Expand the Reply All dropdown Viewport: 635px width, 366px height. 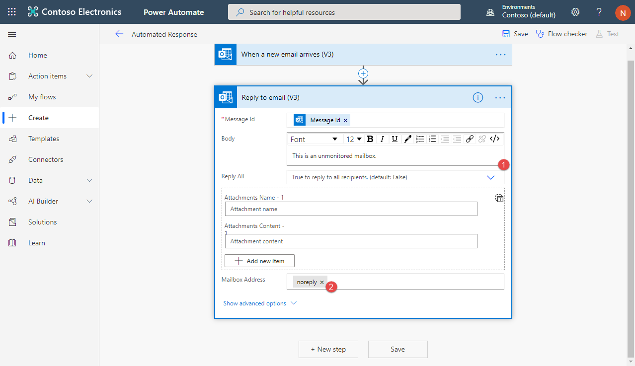point(490,177)
